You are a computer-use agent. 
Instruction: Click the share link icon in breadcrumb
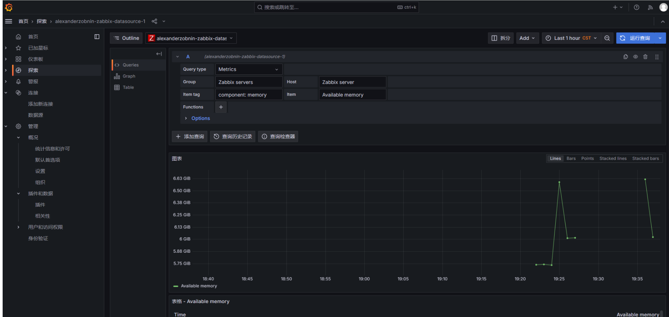tap(154, 21)
